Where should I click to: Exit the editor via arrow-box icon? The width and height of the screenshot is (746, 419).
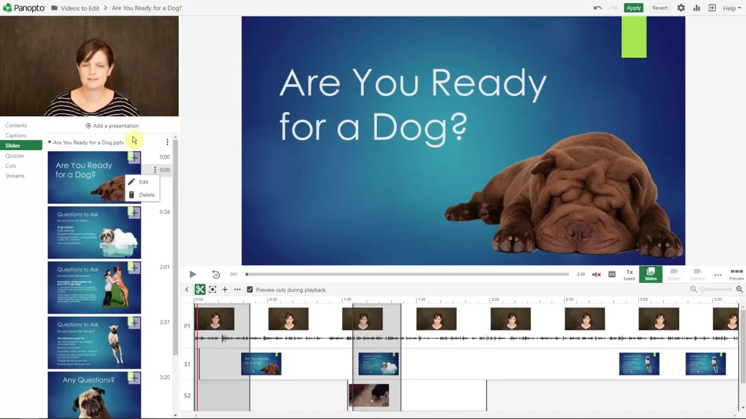point(712,8)
